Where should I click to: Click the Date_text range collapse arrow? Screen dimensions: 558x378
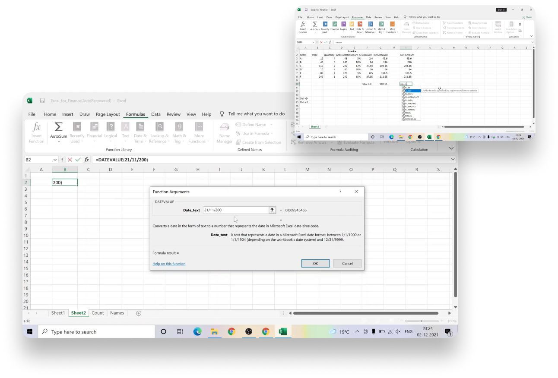coord(272,210)
